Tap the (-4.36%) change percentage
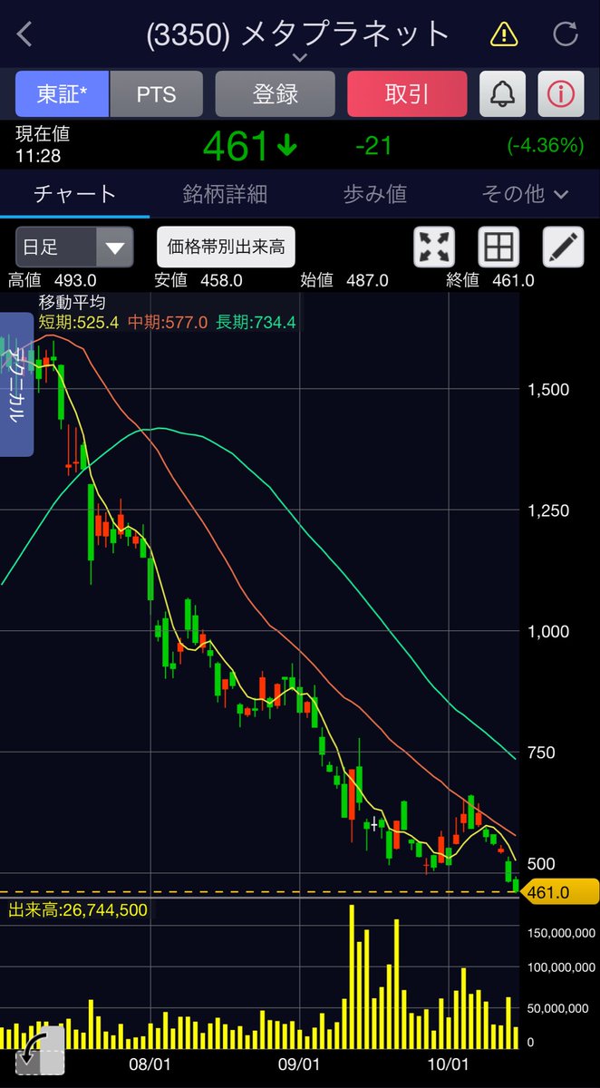Screen dimensions: 600x1088 coord(544,145)
